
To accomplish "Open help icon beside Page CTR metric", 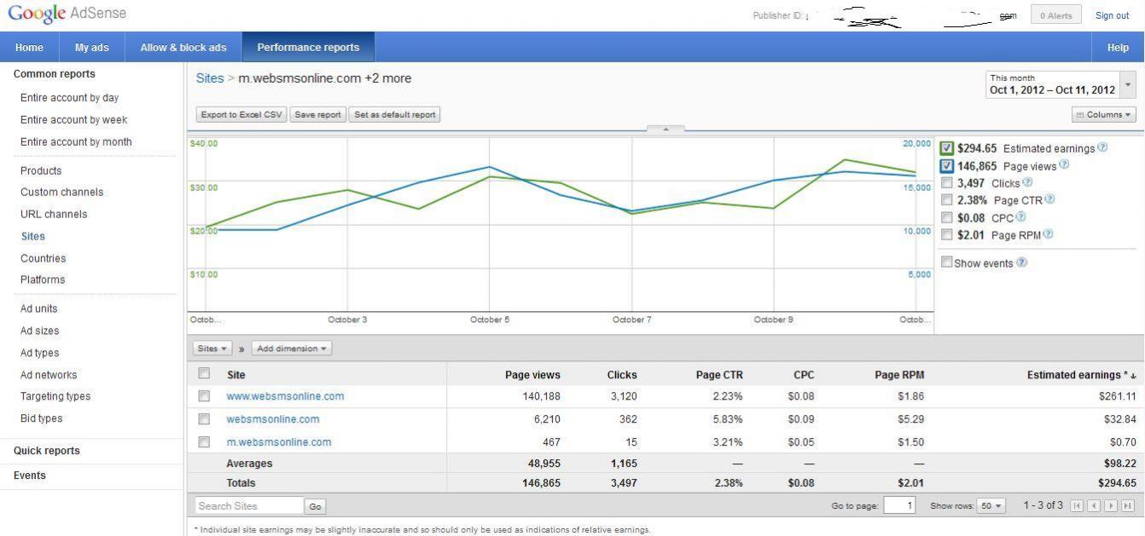I will pos(1049,199).
